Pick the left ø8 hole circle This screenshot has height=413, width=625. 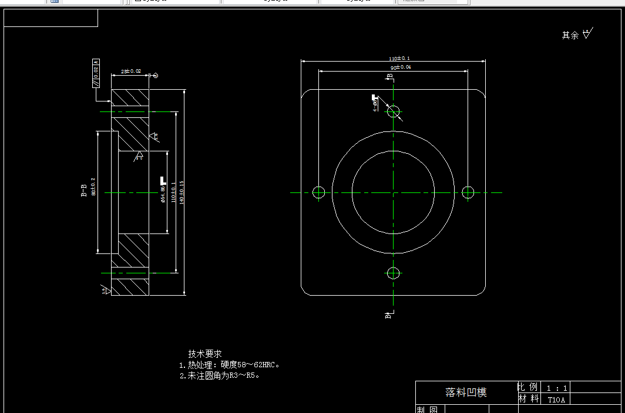[318, 192]
